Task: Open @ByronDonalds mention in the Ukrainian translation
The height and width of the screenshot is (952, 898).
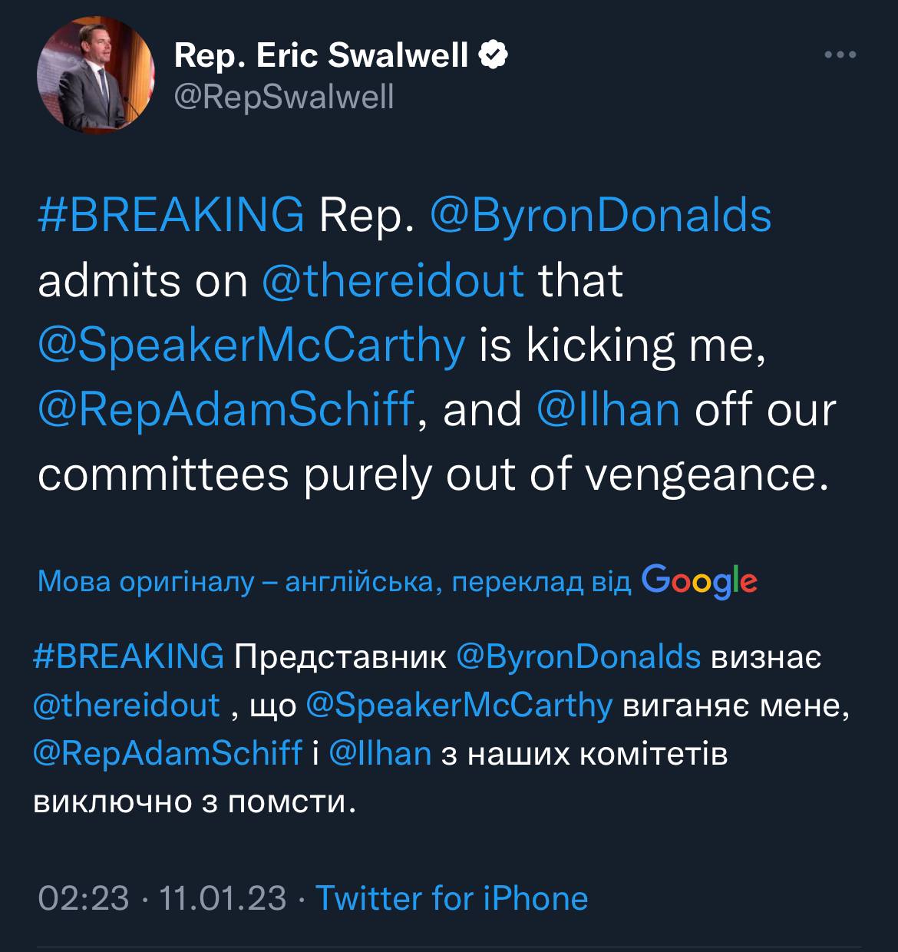Action: point(578,657)
